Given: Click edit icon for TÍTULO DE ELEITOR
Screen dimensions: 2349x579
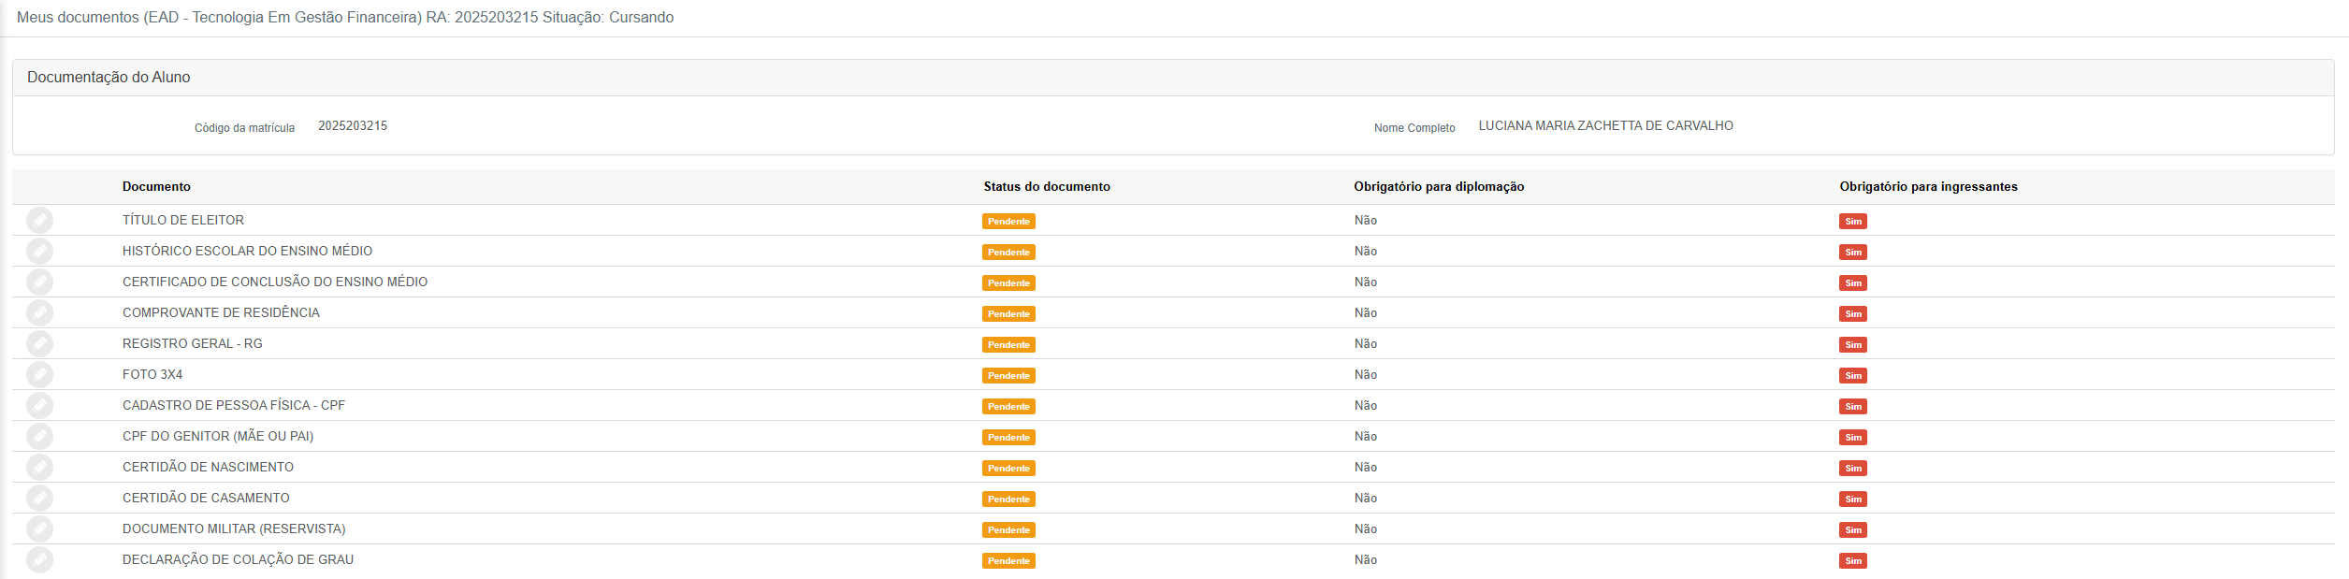Looking at the screenshot, I should [x=39, y=221].
